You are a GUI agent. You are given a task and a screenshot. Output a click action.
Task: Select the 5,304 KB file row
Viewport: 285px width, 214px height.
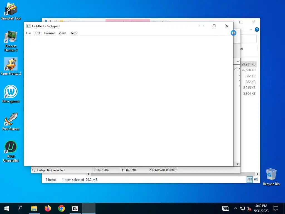249,93
